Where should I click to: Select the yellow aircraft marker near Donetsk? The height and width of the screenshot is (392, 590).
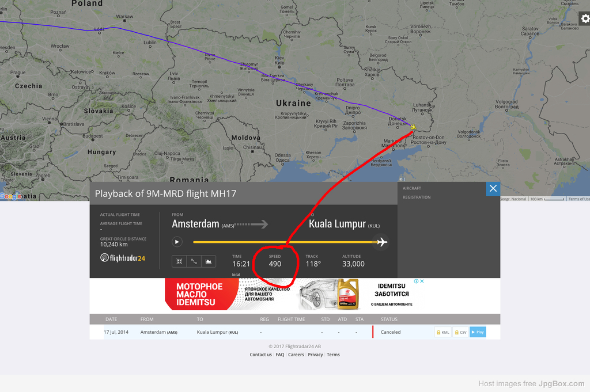pos(413,127)
